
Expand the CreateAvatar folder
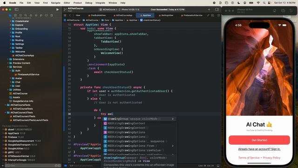click(x=10, y=21)
